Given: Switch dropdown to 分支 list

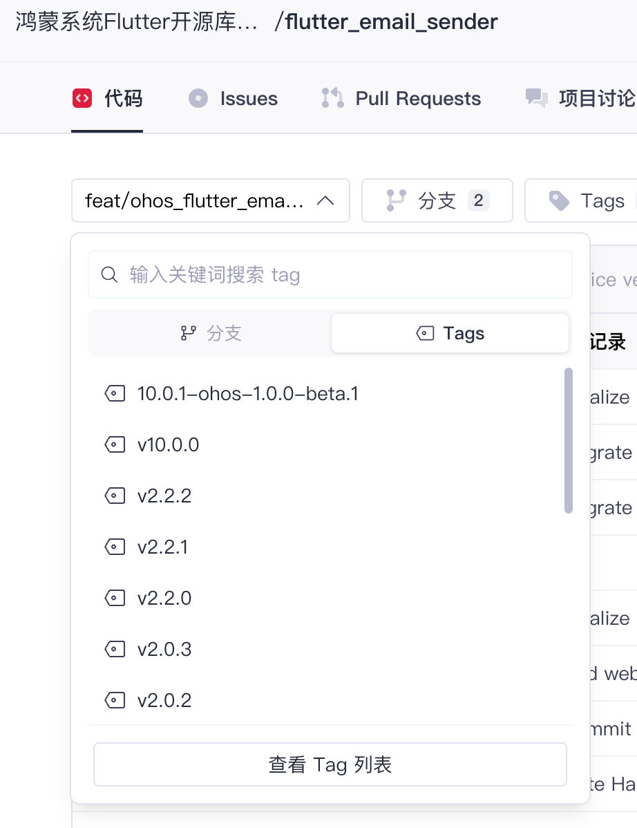Looking at the screenshot, I should [211, 333].
